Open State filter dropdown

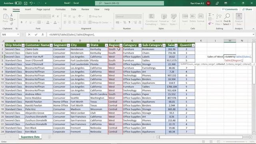coord(106,45)
